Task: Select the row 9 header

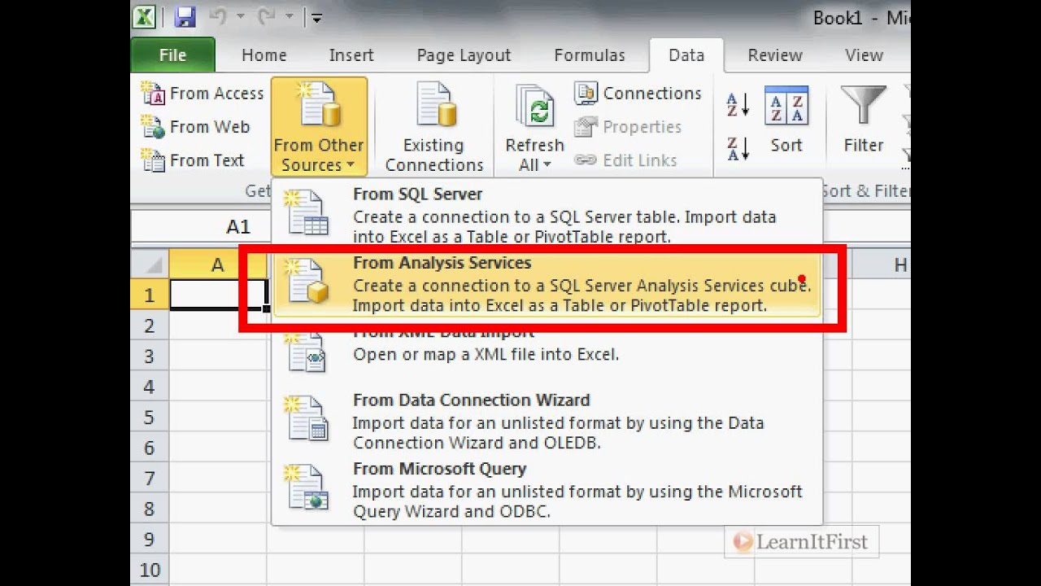Action: coord(150,539)
